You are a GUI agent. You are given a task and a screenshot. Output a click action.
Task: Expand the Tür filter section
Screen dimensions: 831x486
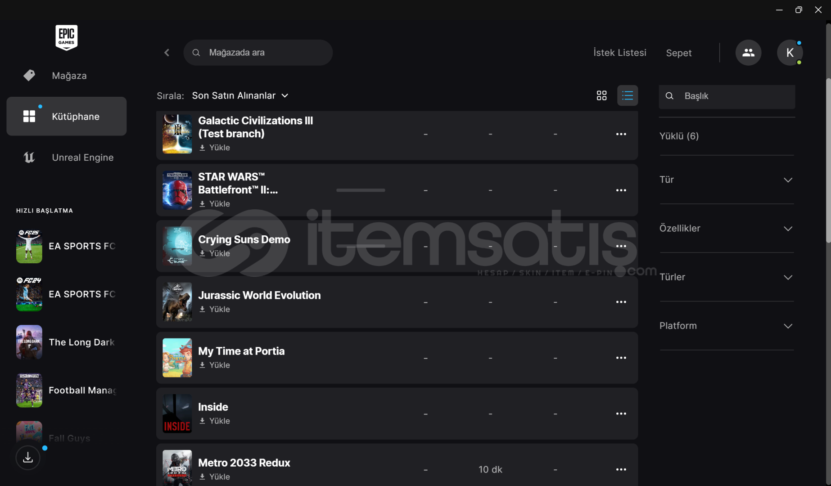click(x=726, y=180)
